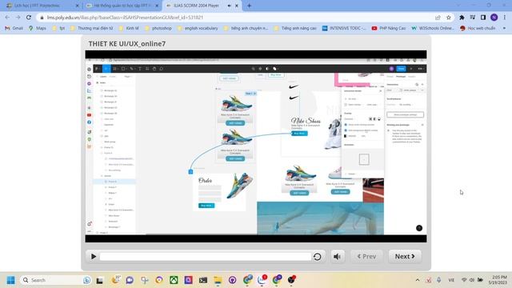
Task: Go to next slide with Next button
Action: pos(405,257)
